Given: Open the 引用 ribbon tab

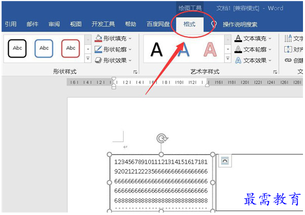Looking at the screenshot, I should click(11, 24).
